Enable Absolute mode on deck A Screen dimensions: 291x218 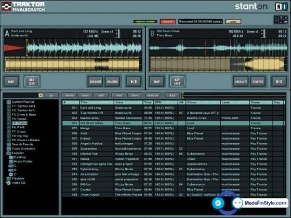(96, 81)
